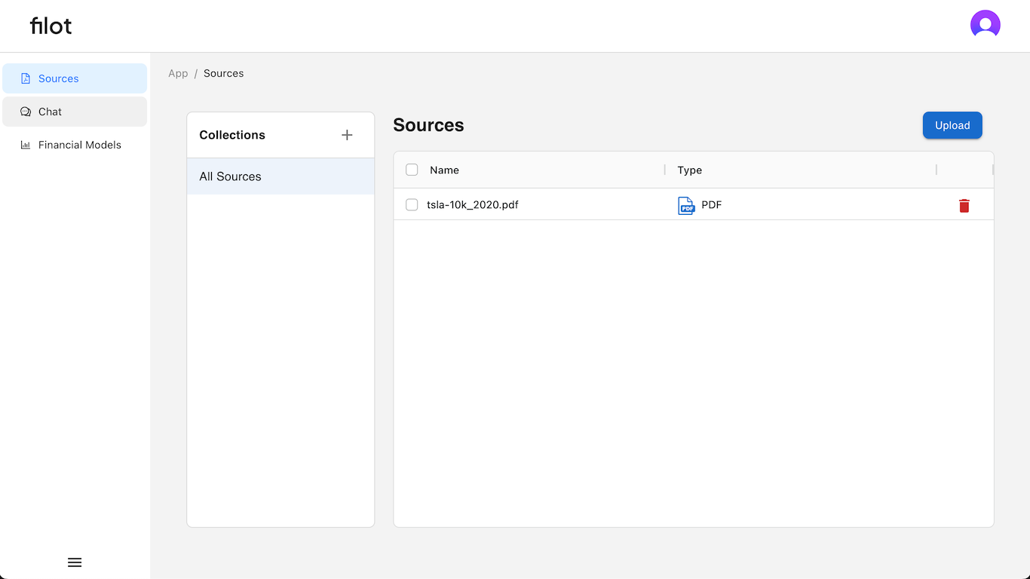Click the divider between Name and Type columns
The width and height of the screenshot is (1030, 579).
pyautogui.click(x=665, y=170)
